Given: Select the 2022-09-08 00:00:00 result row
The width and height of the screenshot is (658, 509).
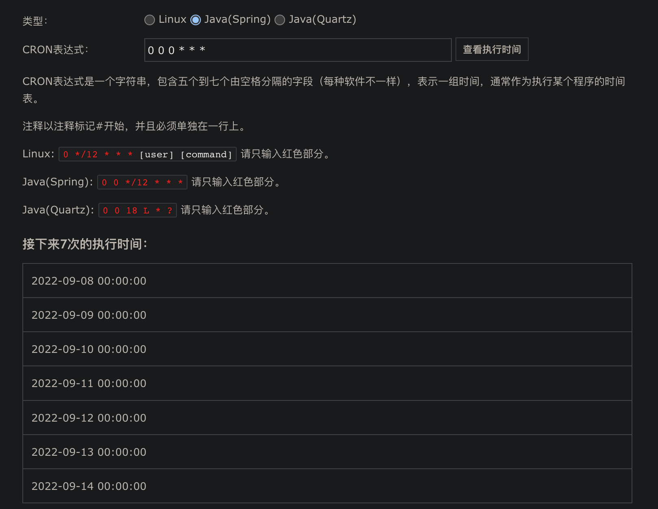Looking at the screenshot, I should tap(327, 281).
